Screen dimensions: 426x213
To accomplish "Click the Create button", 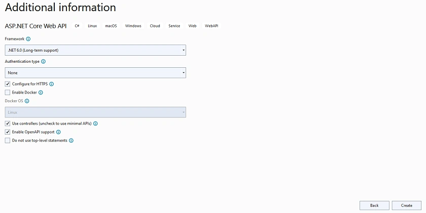I will (x=406, y=205).
